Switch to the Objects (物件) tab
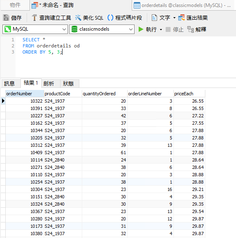 tap(15, 5)
